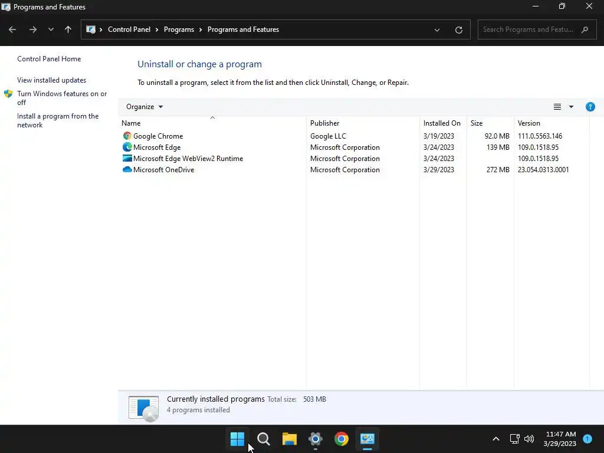Click the Google LLC publisher cell
Viewport: 604px width, 453px height.
(x=328, y=136)
